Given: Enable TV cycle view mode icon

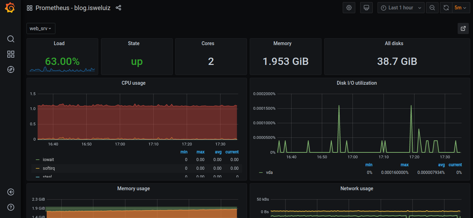Looking at the screenshot, I should (x=366, y=7).
